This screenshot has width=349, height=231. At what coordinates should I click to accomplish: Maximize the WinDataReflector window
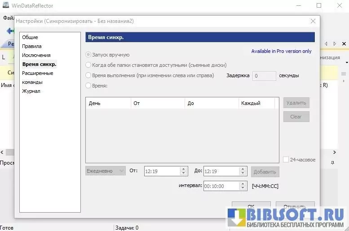click(x=319, y=6)
